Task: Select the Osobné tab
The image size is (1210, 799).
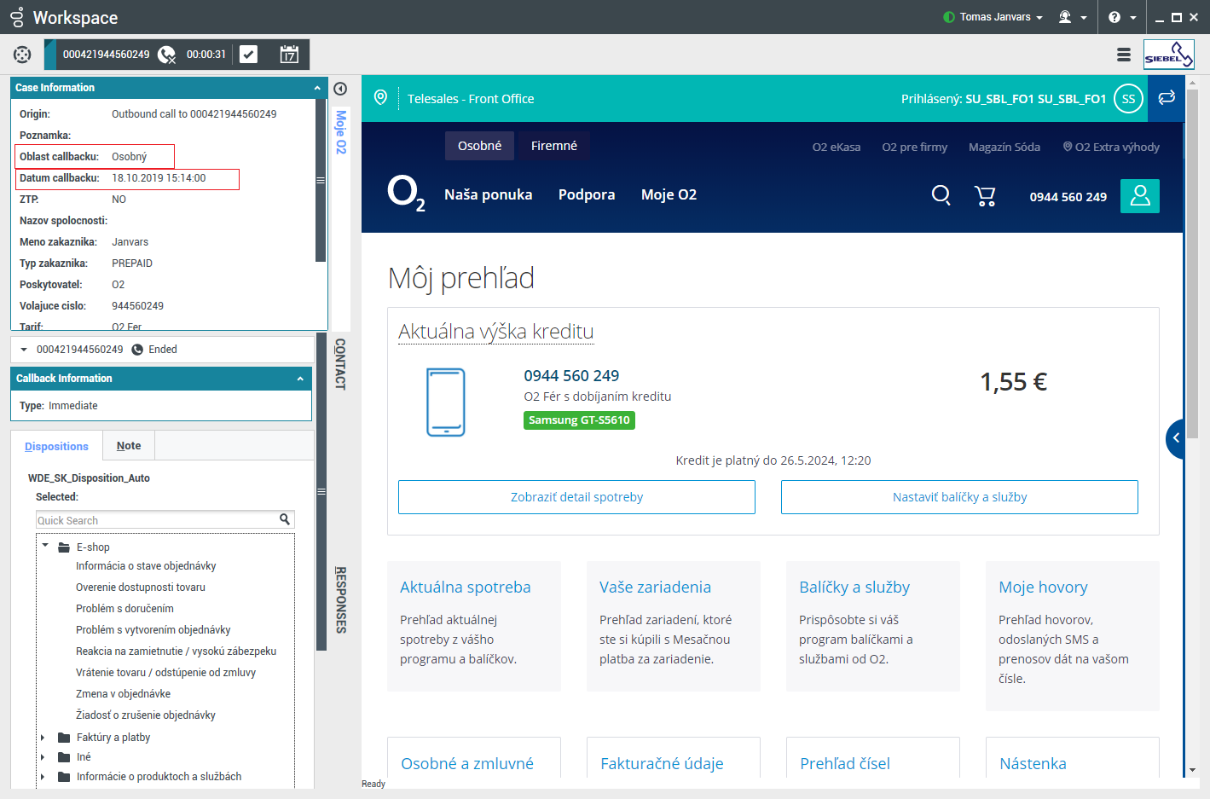Action: [479, 146]
